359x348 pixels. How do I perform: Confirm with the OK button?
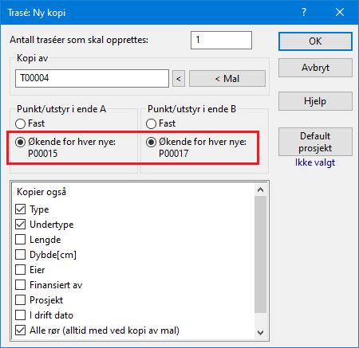(315, 41)
